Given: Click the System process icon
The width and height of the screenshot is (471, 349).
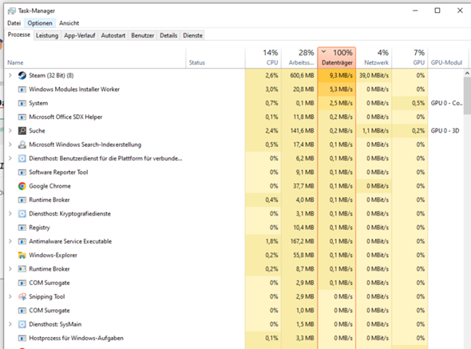Looking at the screenshot, I should (x=22, y=103).
